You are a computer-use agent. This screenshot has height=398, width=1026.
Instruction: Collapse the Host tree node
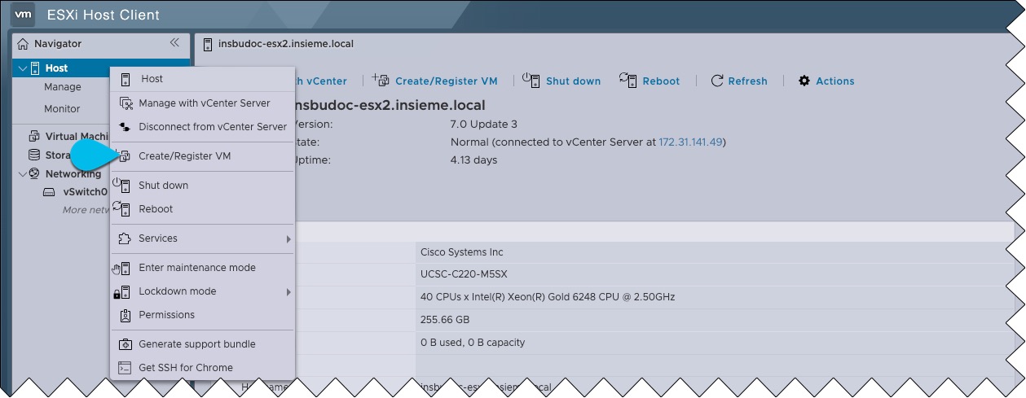[22, 68]
